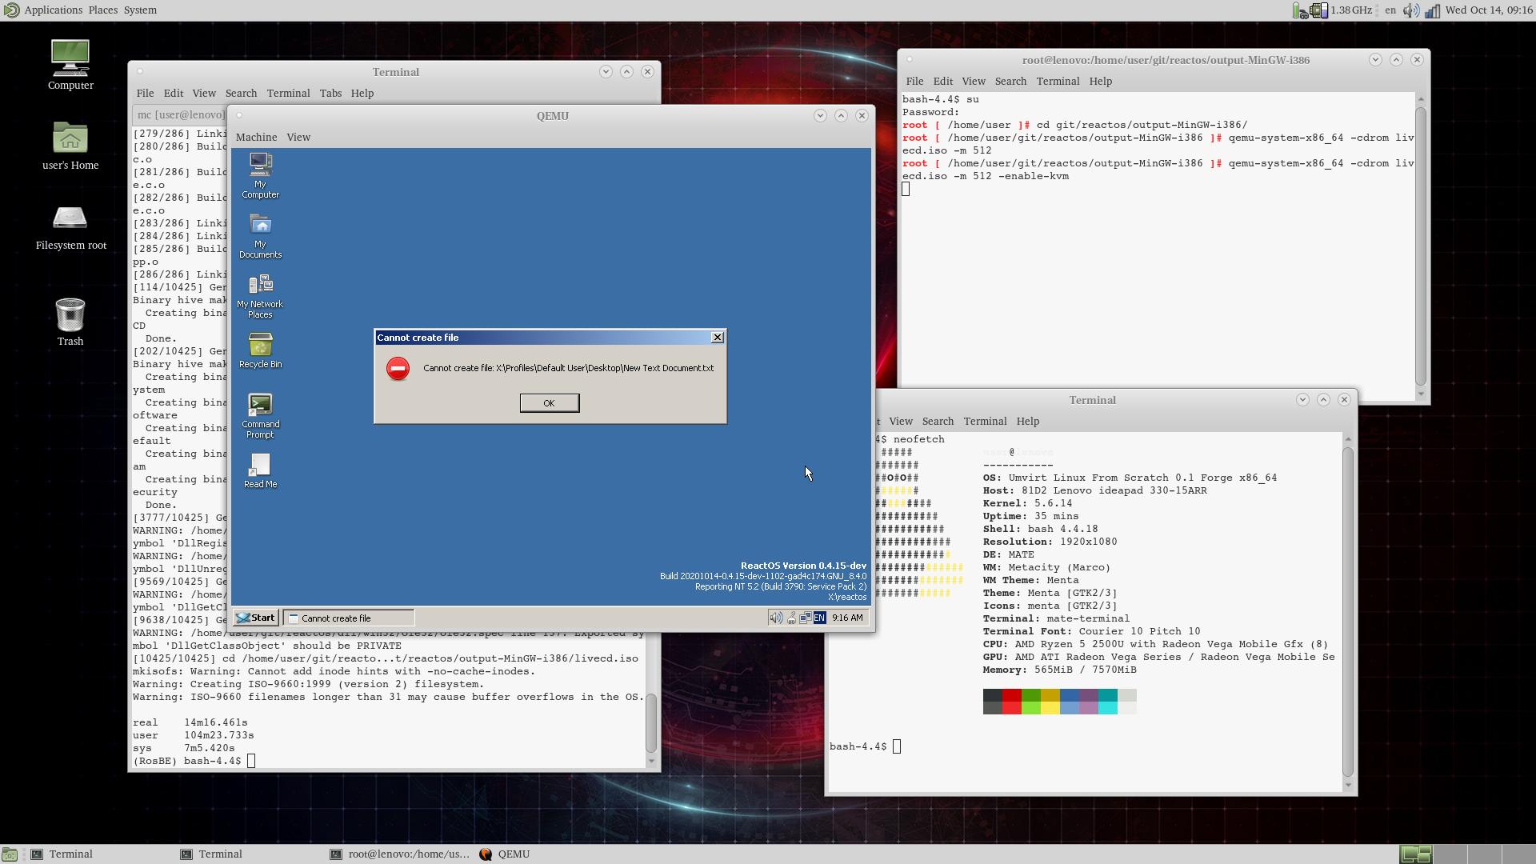Open Filesystem root desktop icon
This screenshot has width=1536, height=864.
70,220
